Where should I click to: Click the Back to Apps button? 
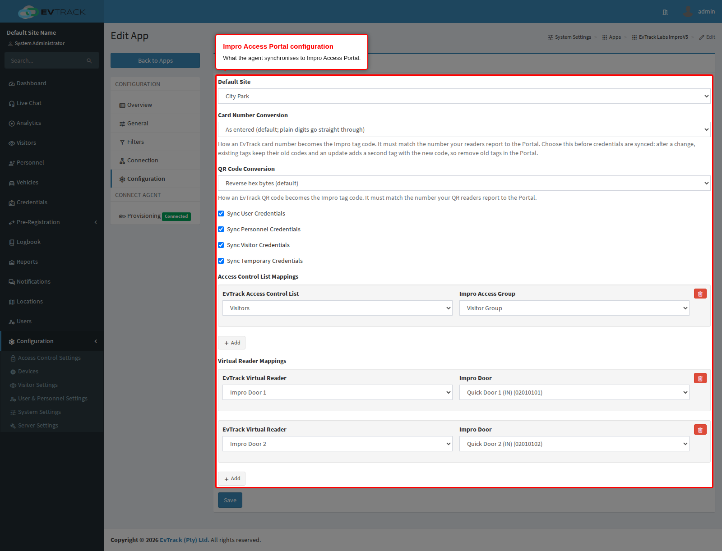(155, 60)
